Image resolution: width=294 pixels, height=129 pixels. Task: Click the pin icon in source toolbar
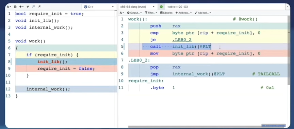coord(39,6)
